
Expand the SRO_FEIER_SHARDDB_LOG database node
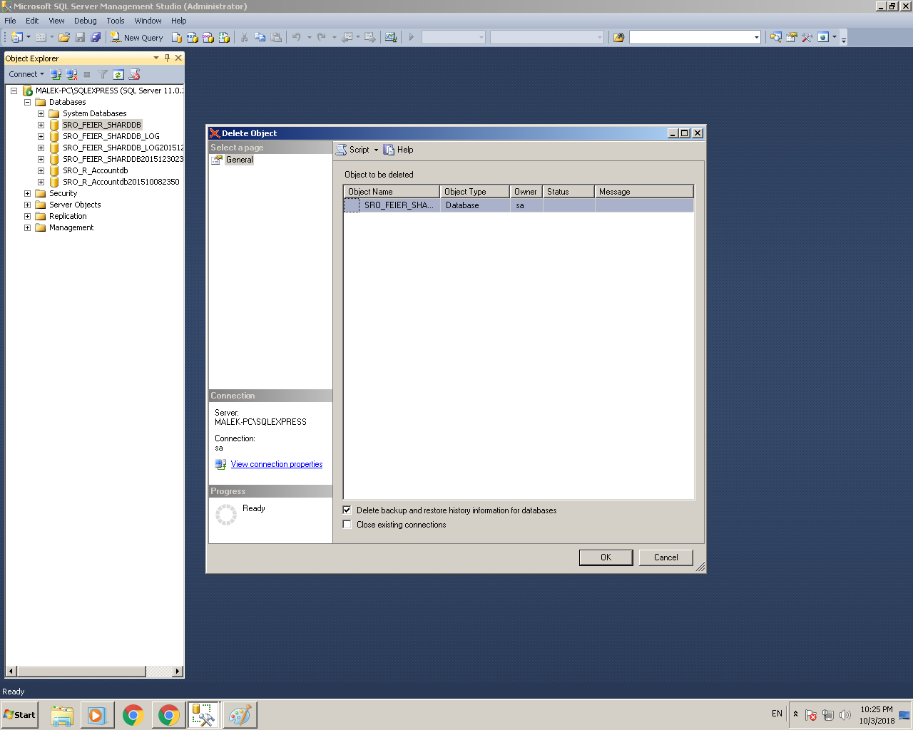(41, 136)
